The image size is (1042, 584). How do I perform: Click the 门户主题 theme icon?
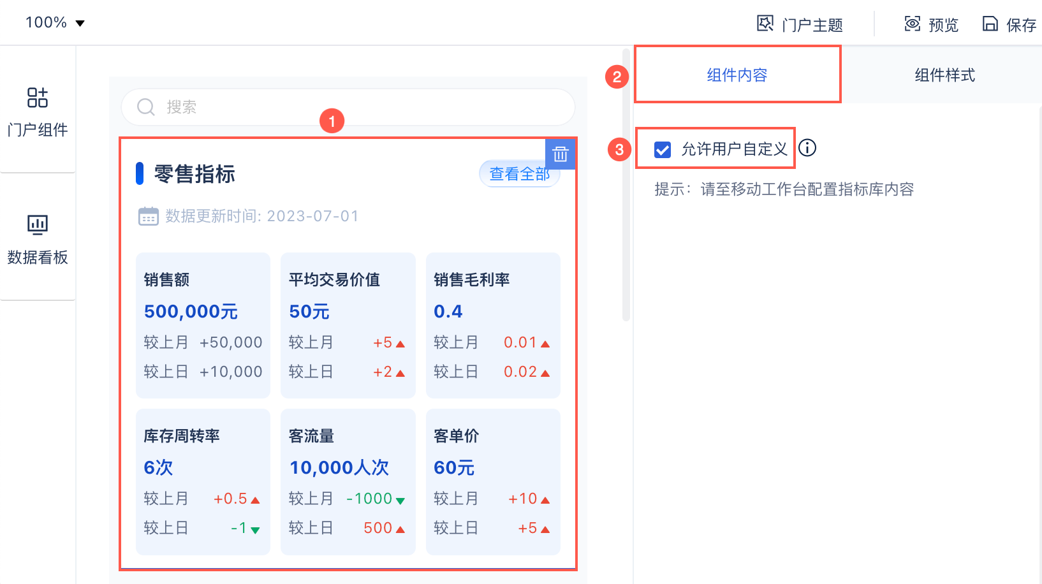(x=765, y=24)
